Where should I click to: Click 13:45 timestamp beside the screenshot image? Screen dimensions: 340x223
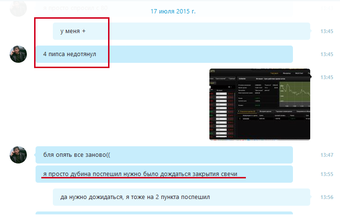pyautogui.click(x=327, y=77)
